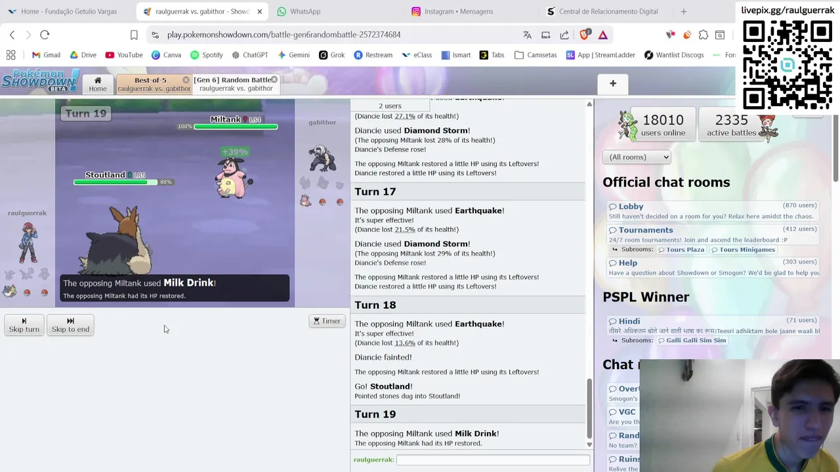
Task: Click the 2 users count in the battle log
Action: click(390, 106)
